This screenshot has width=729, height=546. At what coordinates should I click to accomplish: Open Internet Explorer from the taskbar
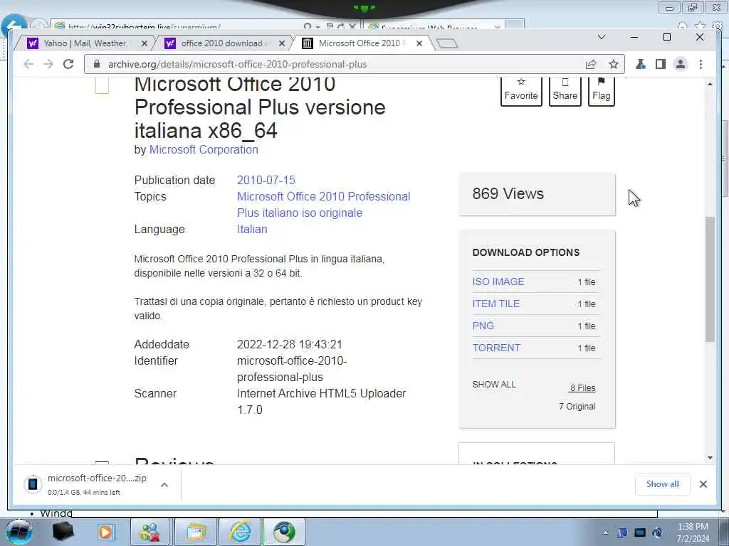coord(241,532)
